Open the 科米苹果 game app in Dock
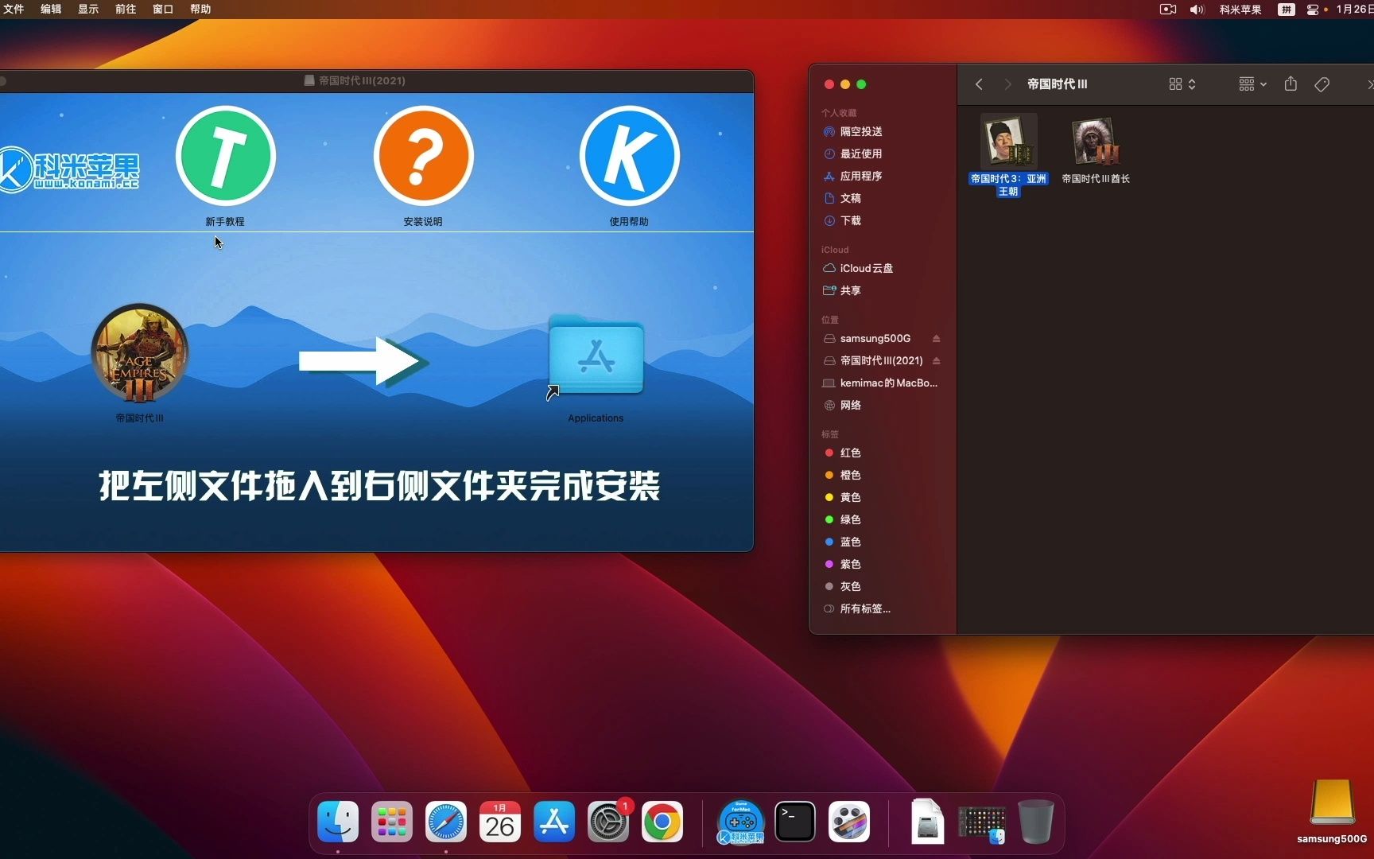 (x=741, y=822)
